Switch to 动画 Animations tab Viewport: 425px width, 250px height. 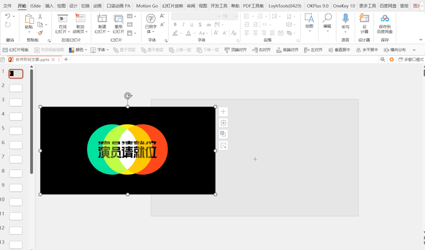(97, 6)
